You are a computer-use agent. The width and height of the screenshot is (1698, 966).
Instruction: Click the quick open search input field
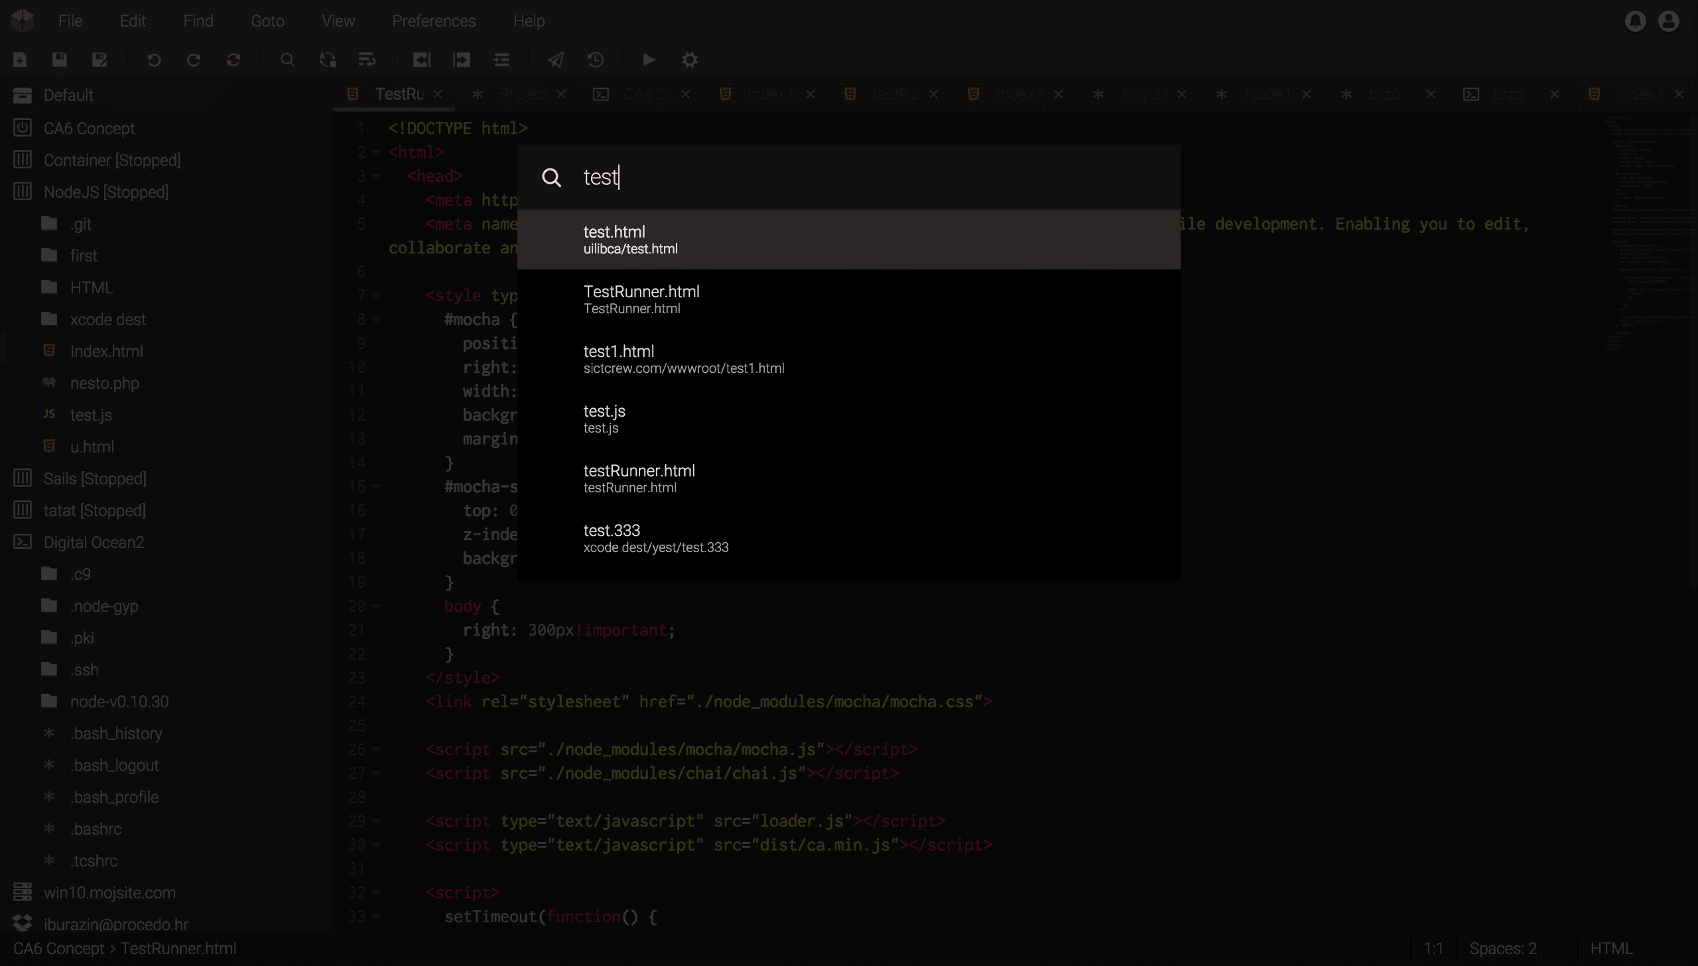coord(862,177)
